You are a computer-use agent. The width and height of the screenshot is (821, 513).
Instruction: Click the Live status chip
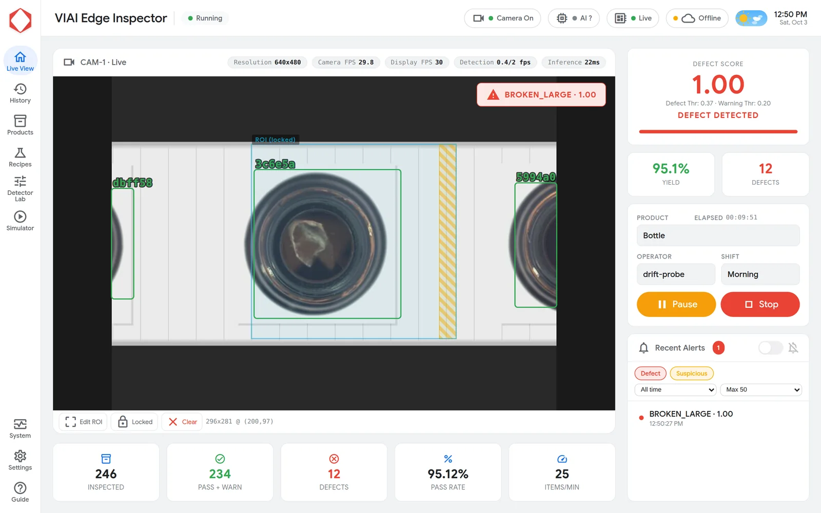coord(633,18)
